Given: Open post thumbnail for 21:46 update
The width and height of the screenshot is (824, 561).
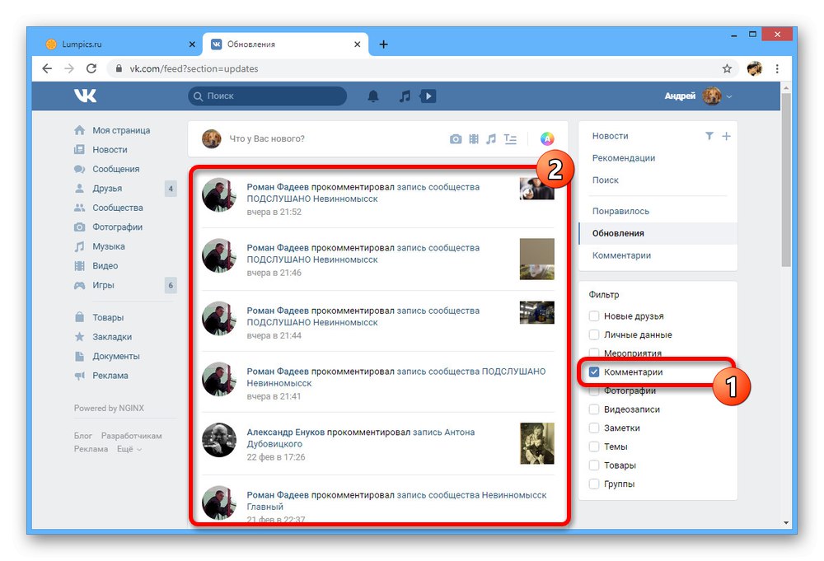Looking at the screenshot, I should pos(536,259).
